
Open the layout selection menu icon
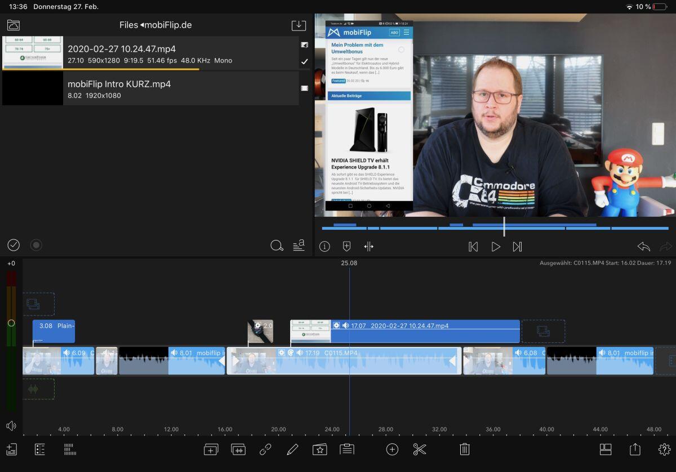pos(606,449)
